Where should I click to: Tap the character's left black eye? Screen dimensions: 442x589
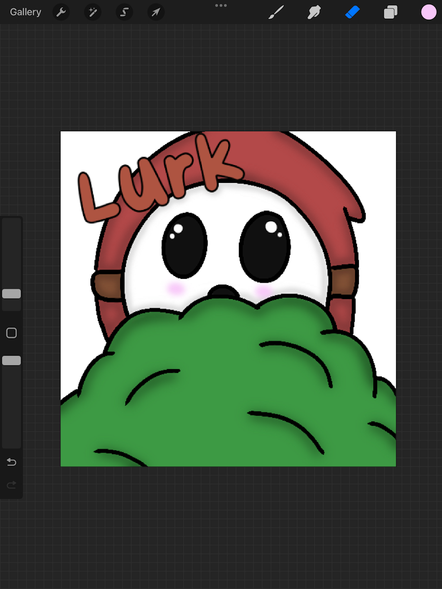185,245
